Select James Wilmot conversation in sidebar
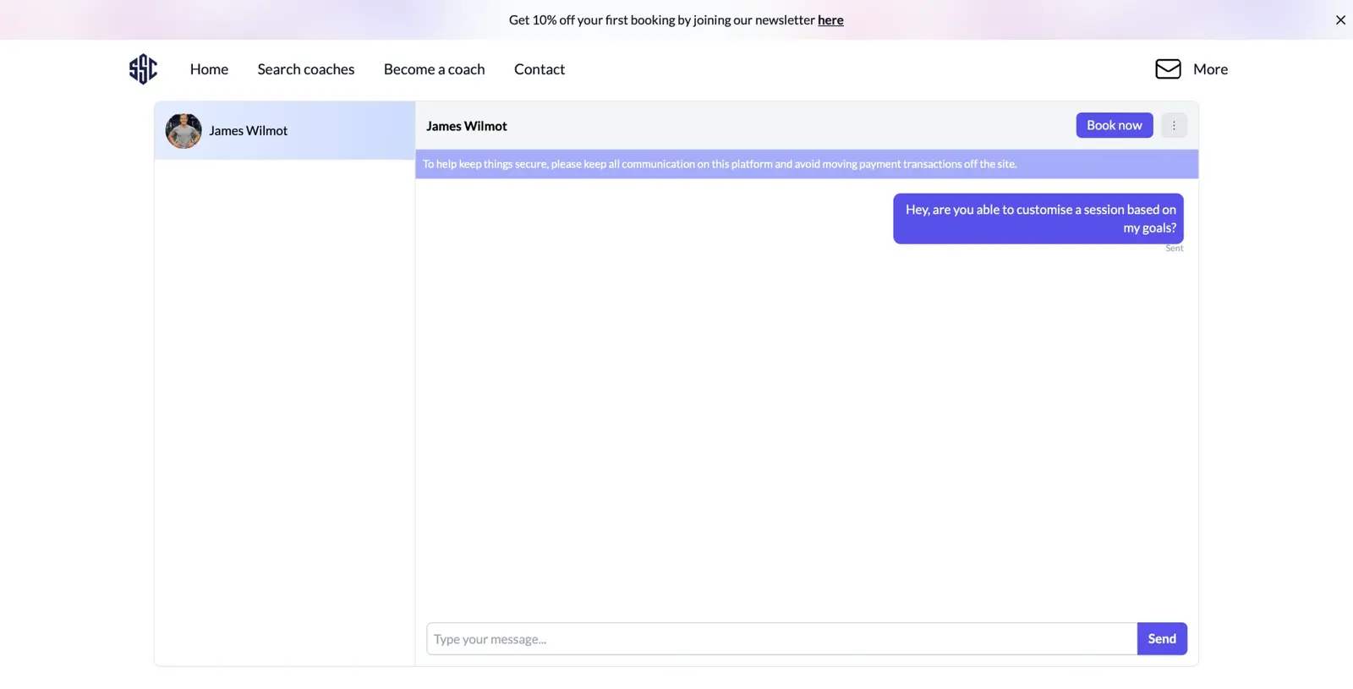The width and height of the screenshot is (1353, 689). coord(285,131)
